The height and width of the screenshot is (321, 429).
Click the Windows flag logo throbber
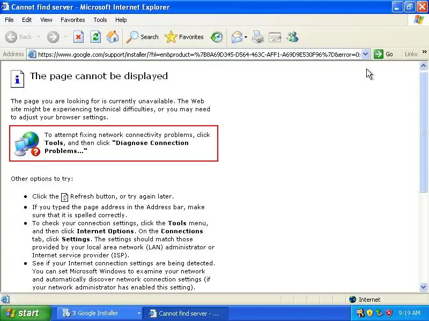418,20
